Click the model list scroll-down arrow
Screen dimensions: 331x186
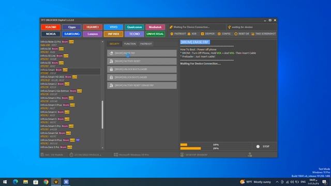tap(102, 148)
